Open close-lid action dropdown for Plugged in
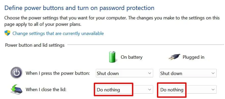Image resolution: width=225 pixels, height=99 pixels. coord(188,90)
